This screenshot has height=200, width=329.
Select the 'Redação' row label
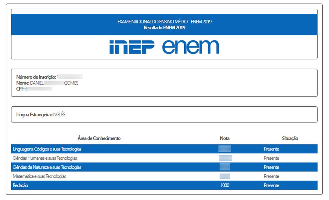tap(20, 185)
